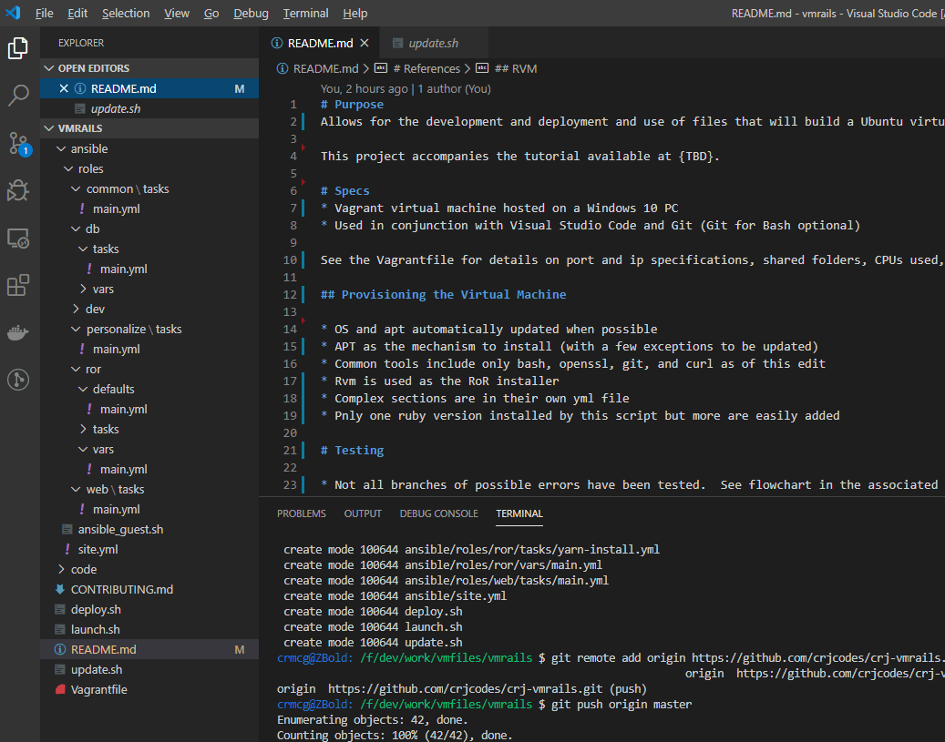Click the VS Code logo icon

point(13,13)
